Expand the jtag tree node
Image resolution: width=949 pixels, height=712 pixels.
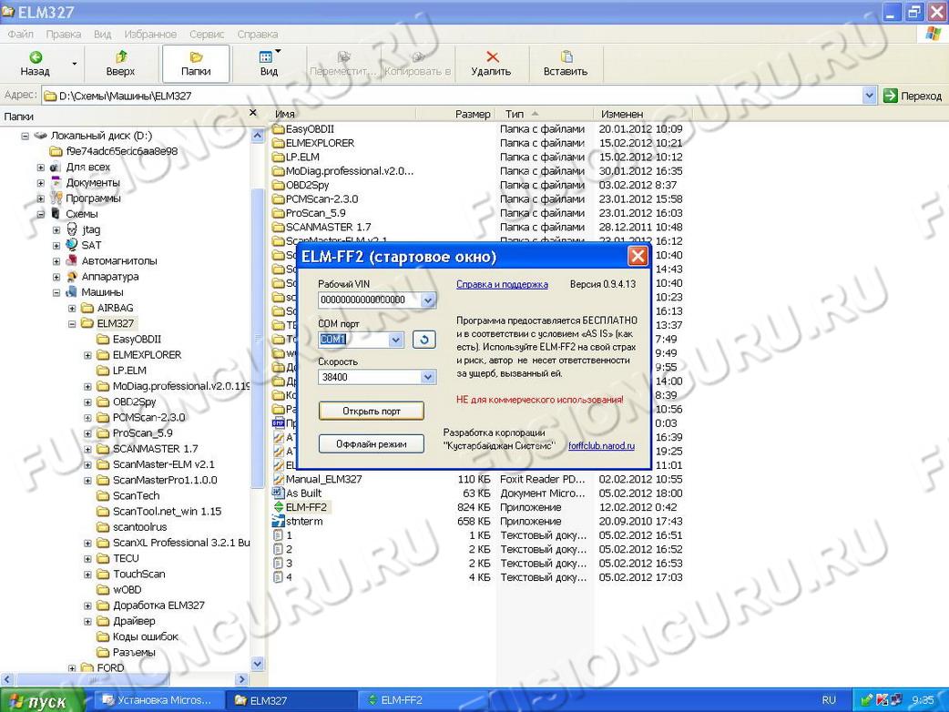(56, 229)
